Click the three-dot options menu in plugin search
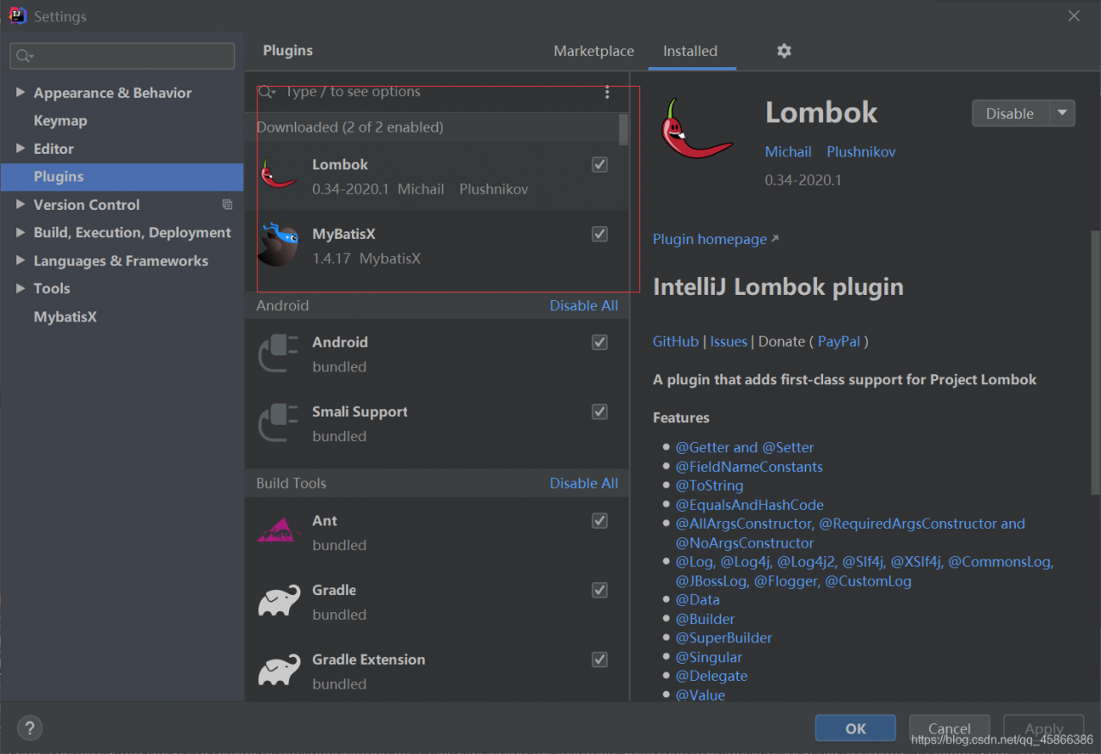 point(607,92)
